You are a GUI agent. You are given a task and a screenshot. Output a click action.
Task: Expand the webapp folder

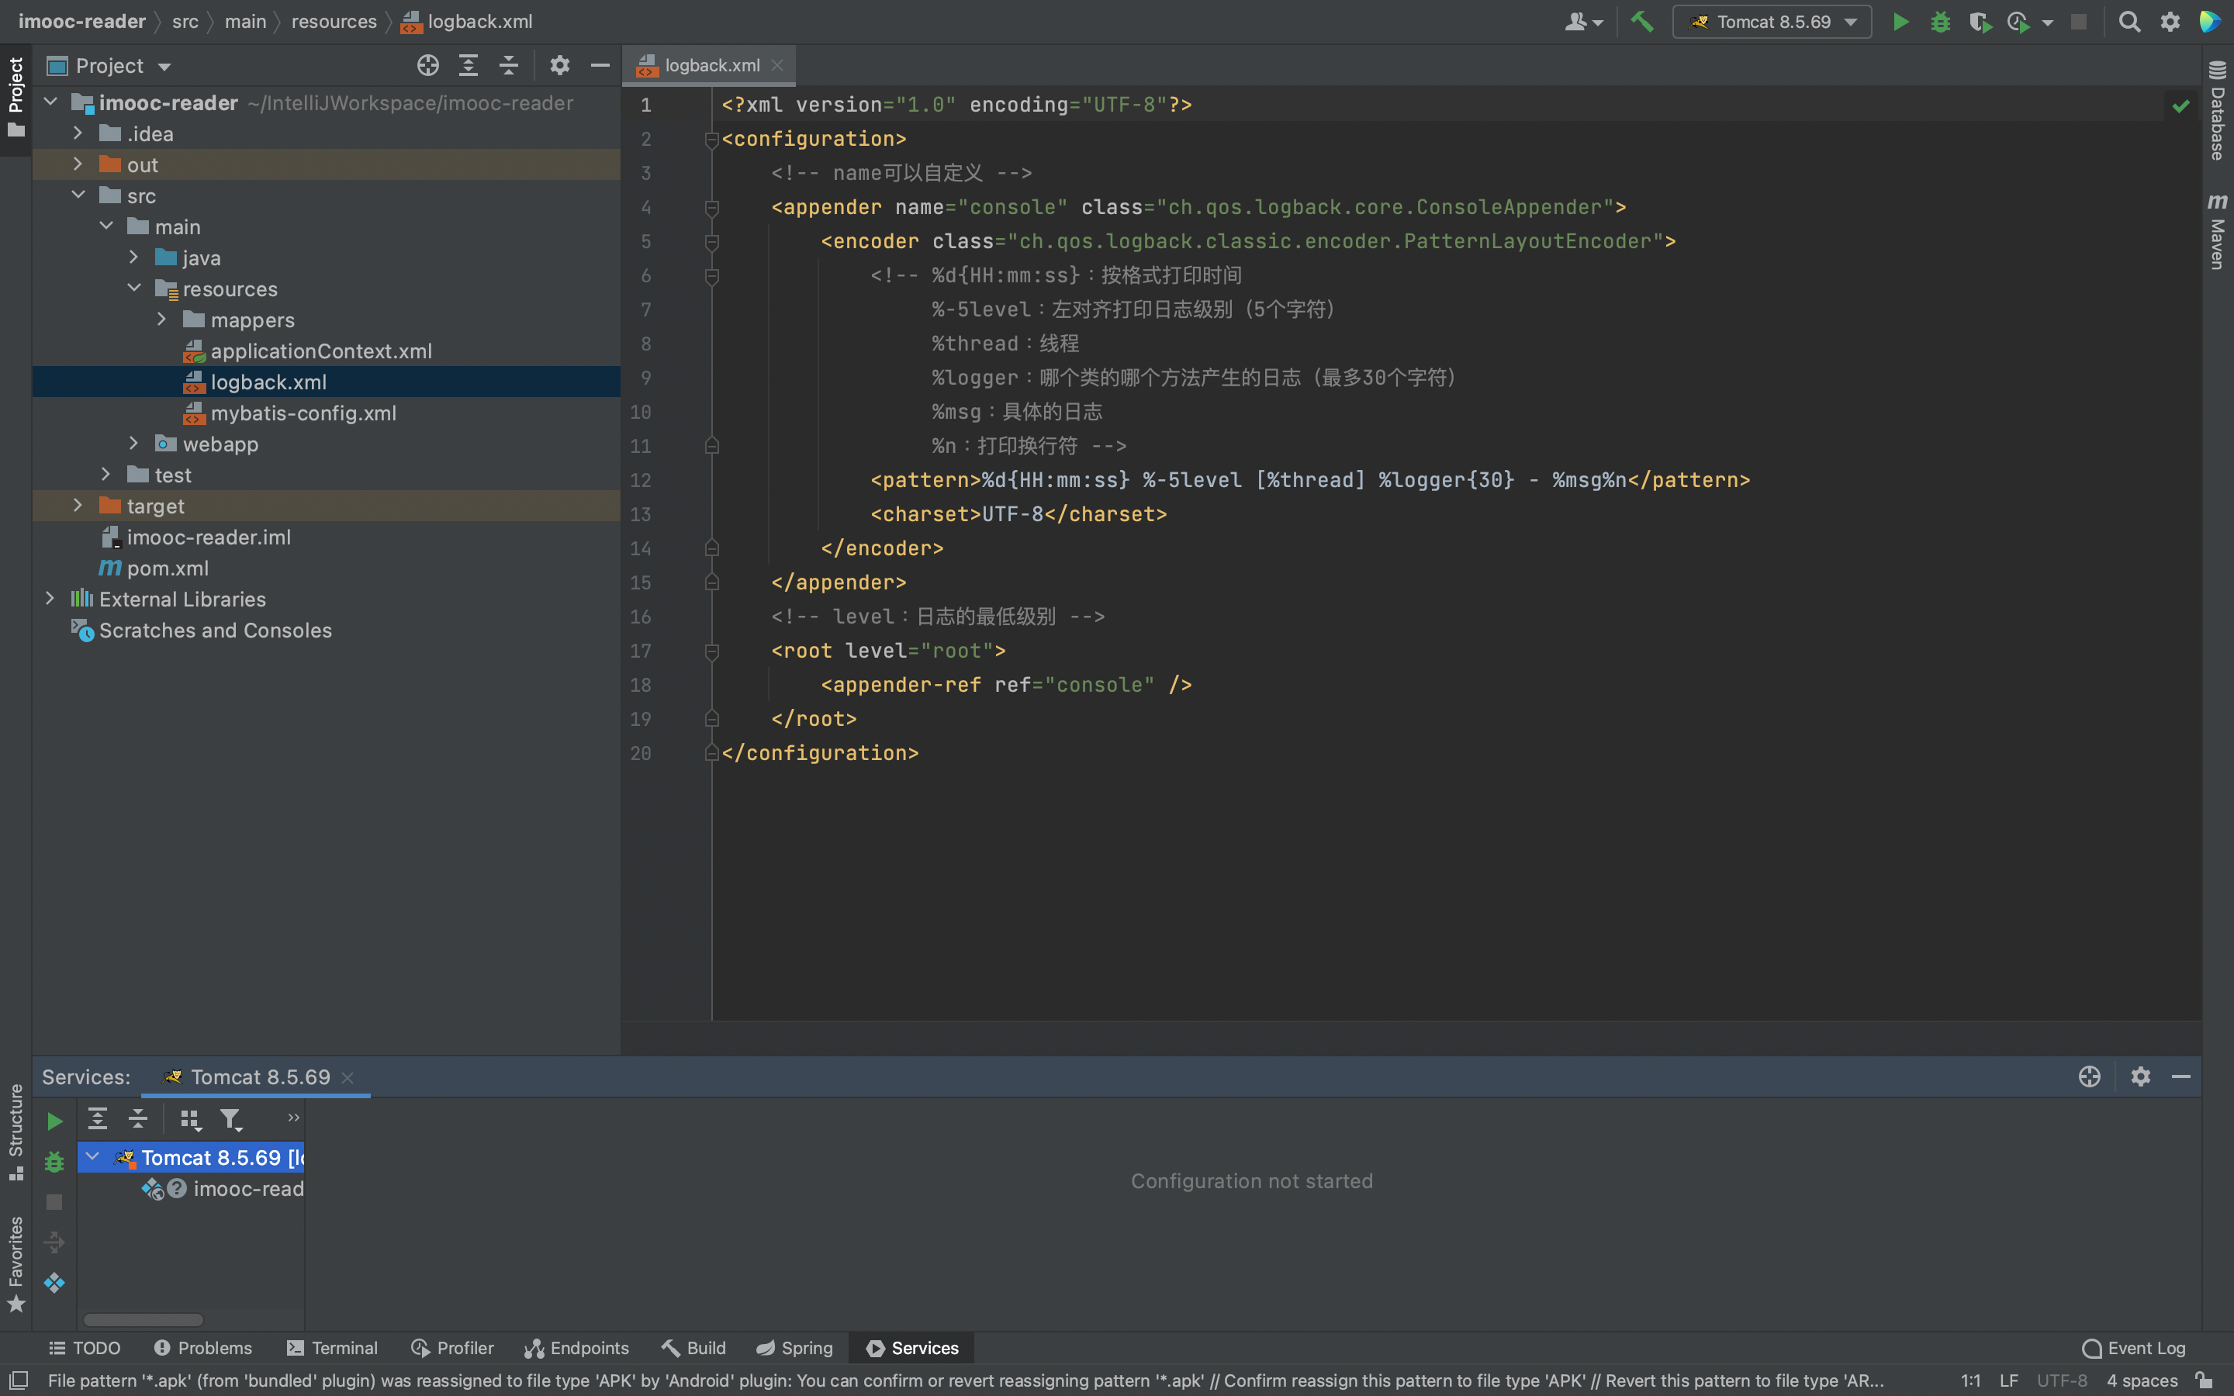point(134,444)
